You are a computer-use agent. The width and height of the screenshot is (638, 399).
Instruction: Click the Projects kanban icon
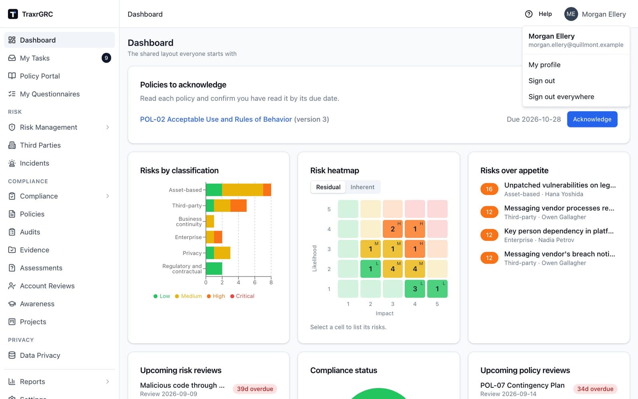[12, 322]
